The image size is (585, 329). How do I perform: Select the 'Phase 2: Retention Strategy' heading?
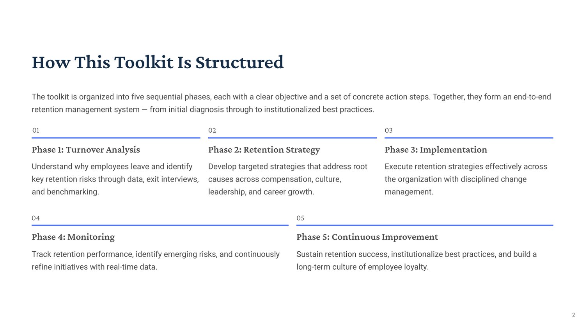pyautogui.click(x=264, y=150)
